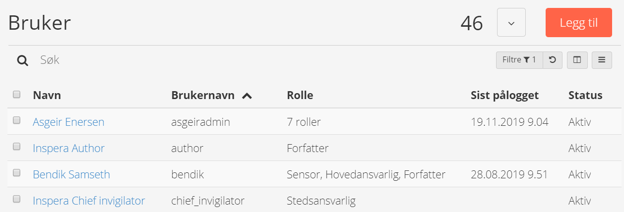Sort by Sist pålogget column header
The height and width of the screenshot is (212, 624).
point(504,95)
